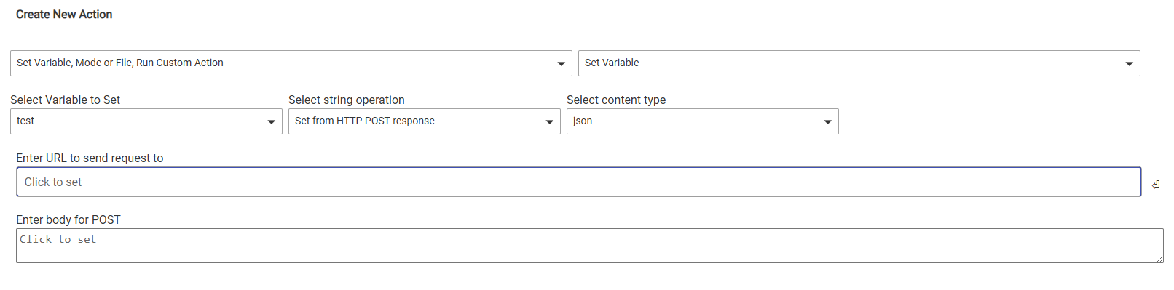Click the 'Enter URL to send request to' label

pyautogui.click(x=90, y=158)
